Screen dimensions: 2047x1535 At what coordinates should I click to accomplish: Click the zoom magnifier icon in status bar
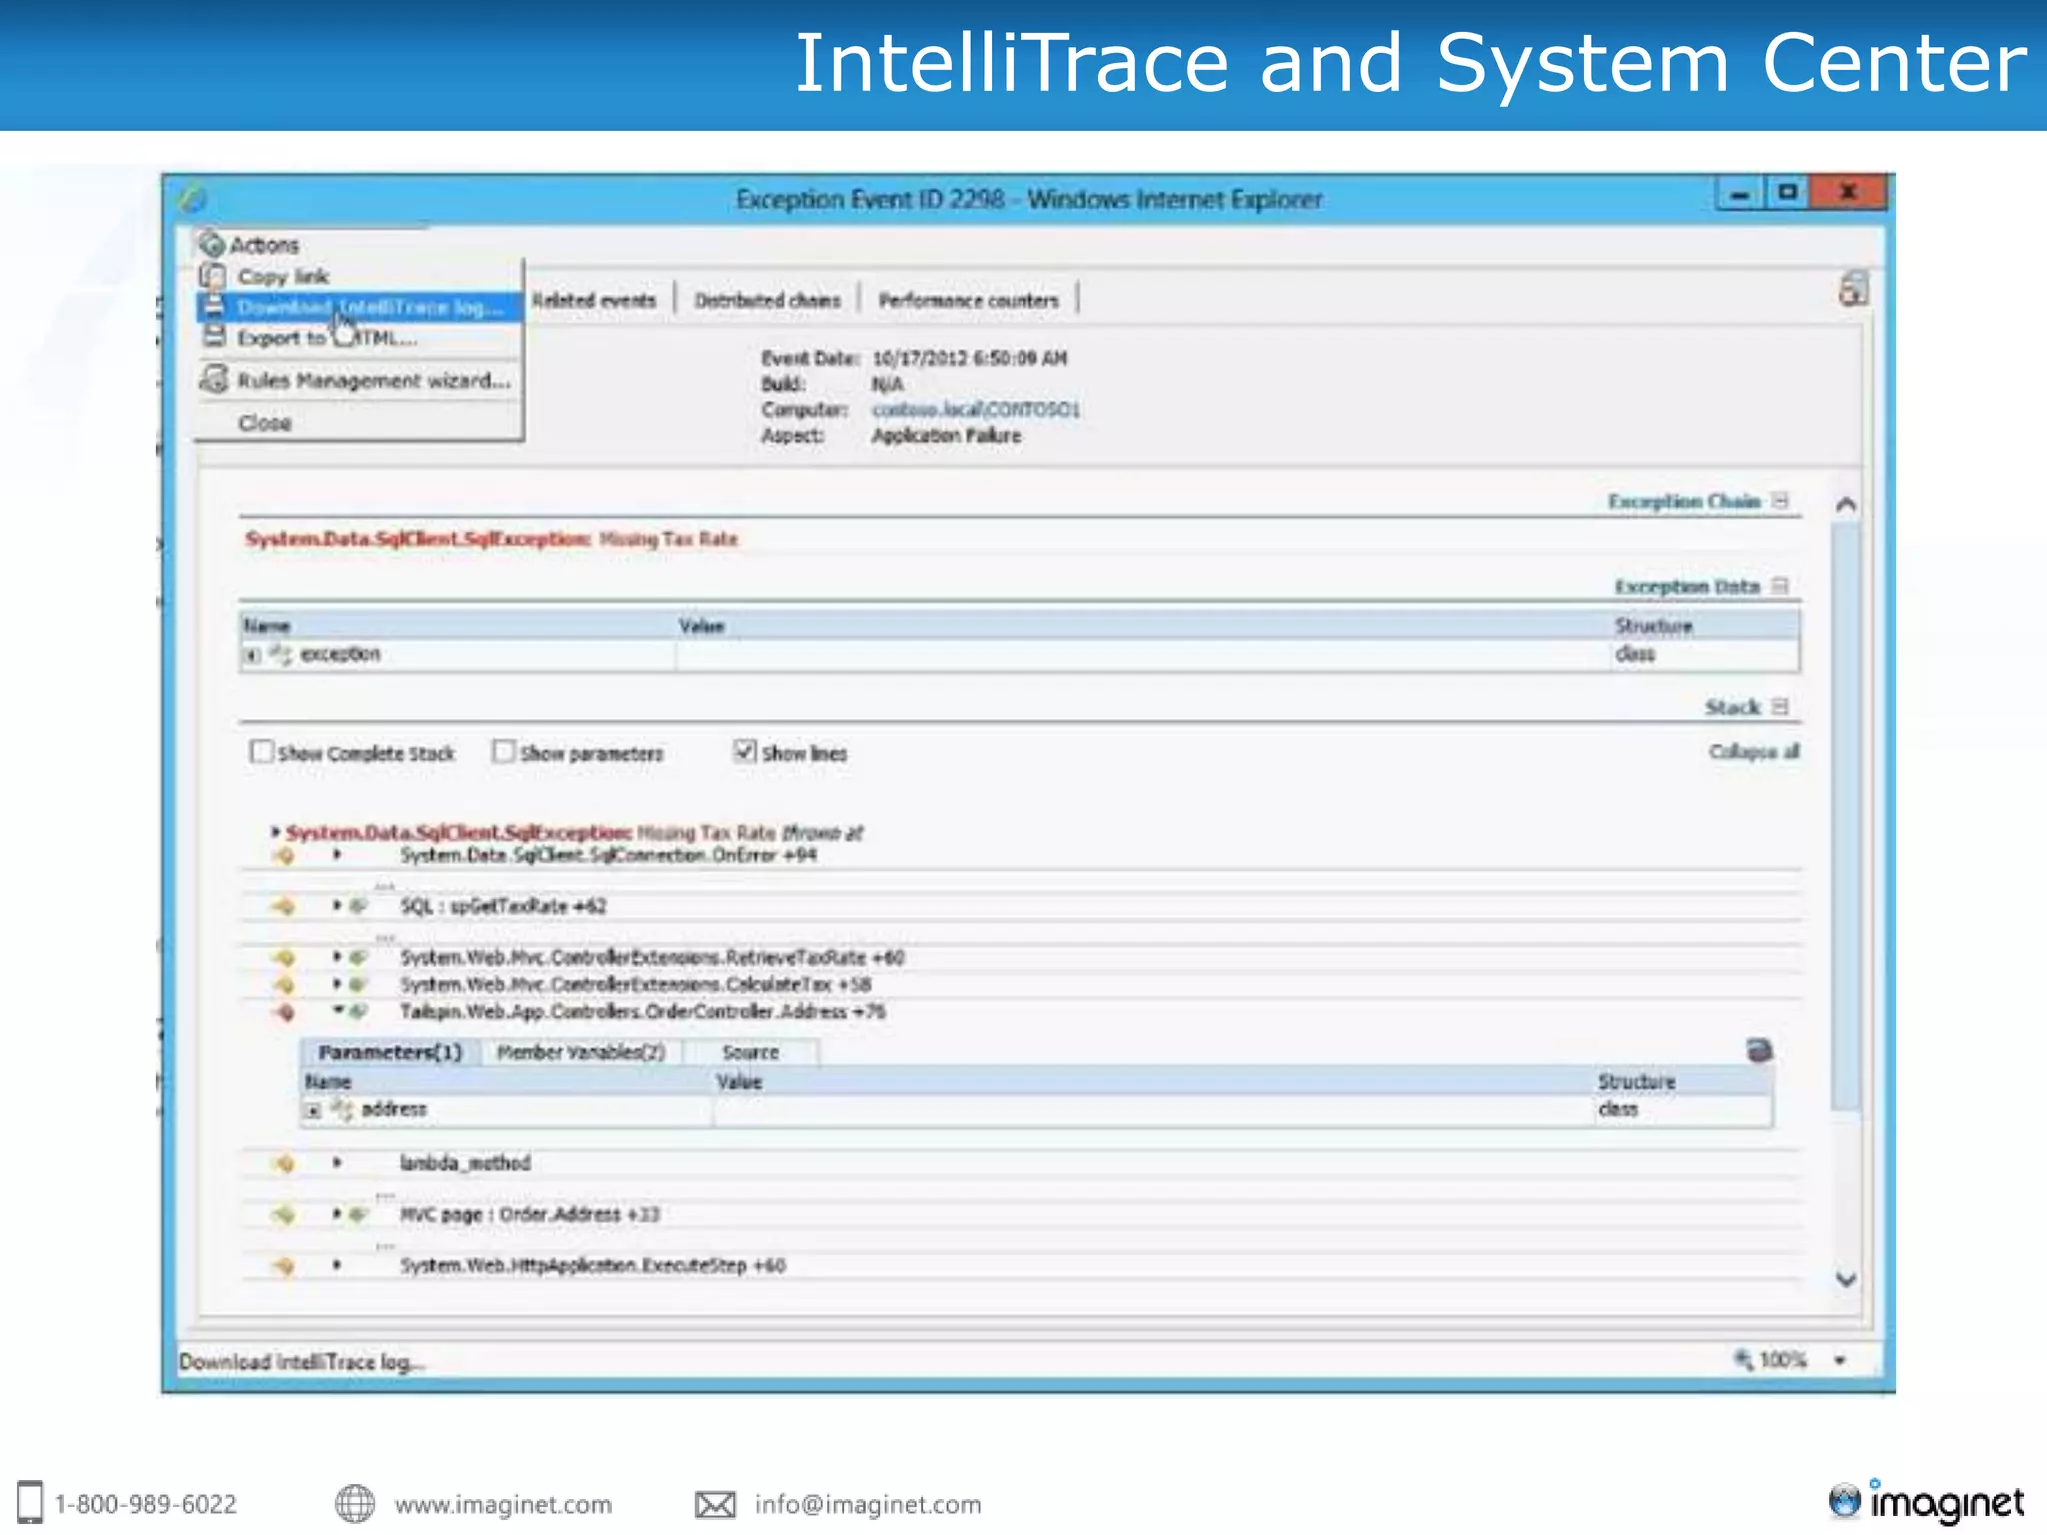pos(1744,1359)
